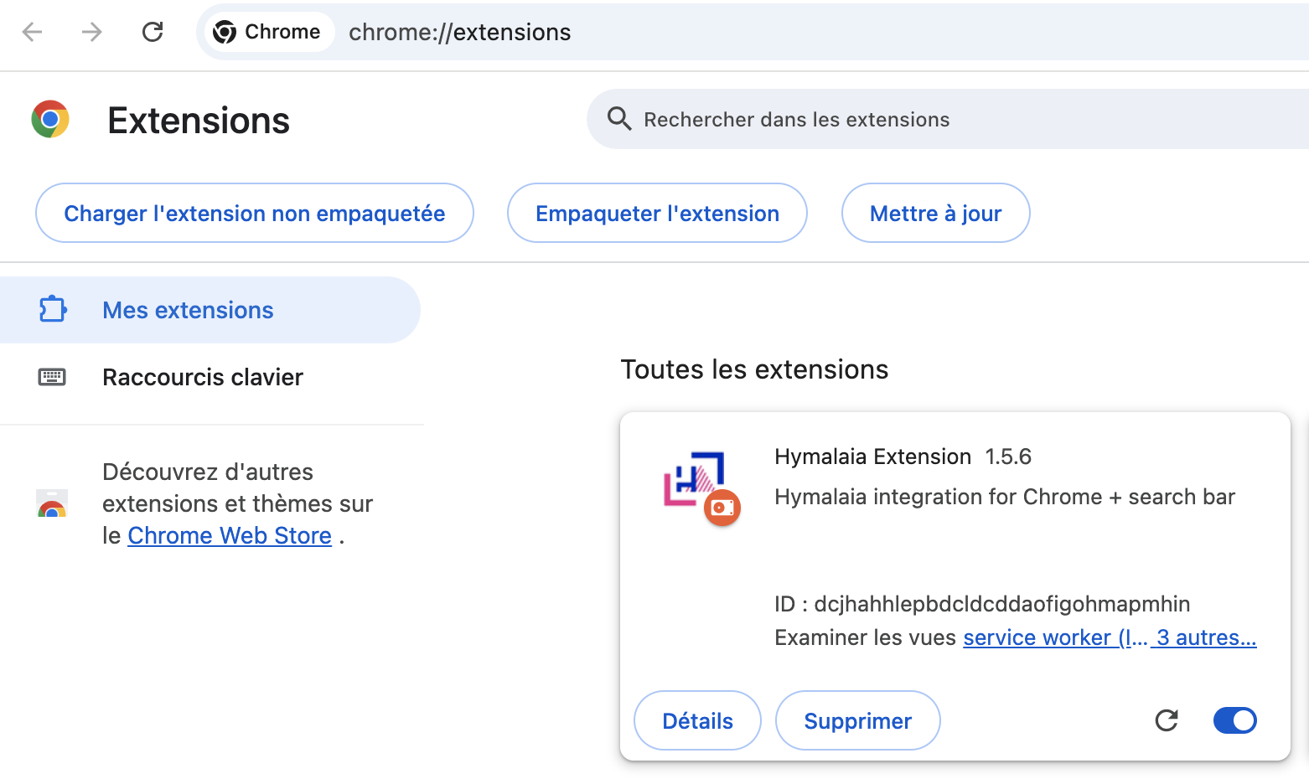Click Mettre à jour button
The height and width of the screenshot is (779, 1309).
click(x=935, y=213)
